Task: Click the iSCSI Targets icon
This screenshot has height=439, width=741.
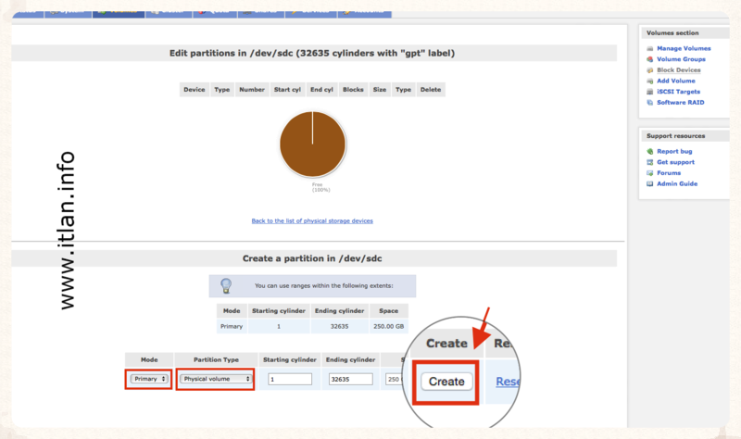Action: pyautogui.click(x=650, y=92)
